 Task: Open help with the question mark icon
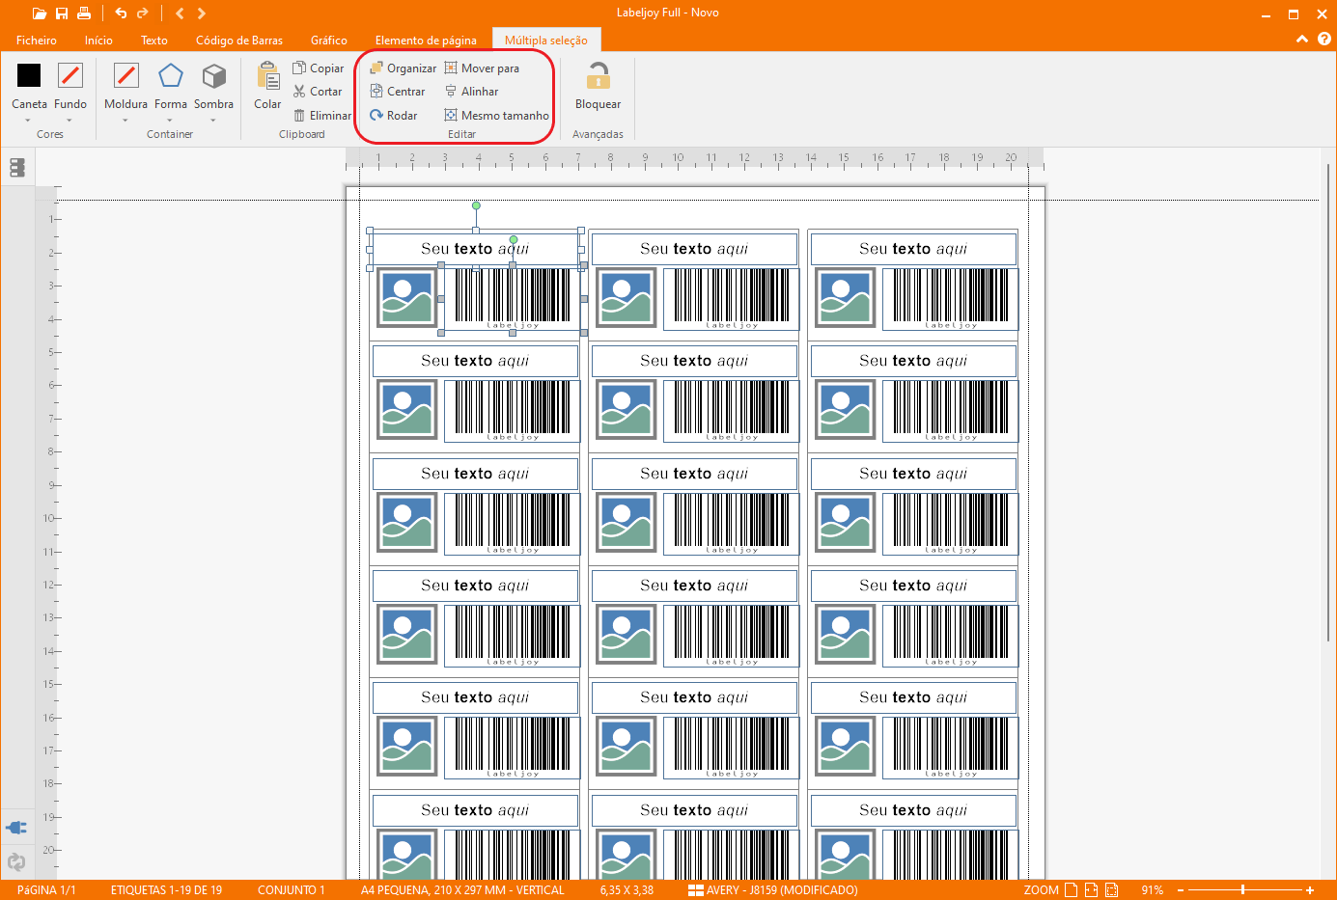(x=1324, y=40)
